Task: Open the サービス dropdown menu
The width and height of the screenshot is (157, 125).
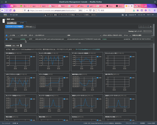Action: 14,15
